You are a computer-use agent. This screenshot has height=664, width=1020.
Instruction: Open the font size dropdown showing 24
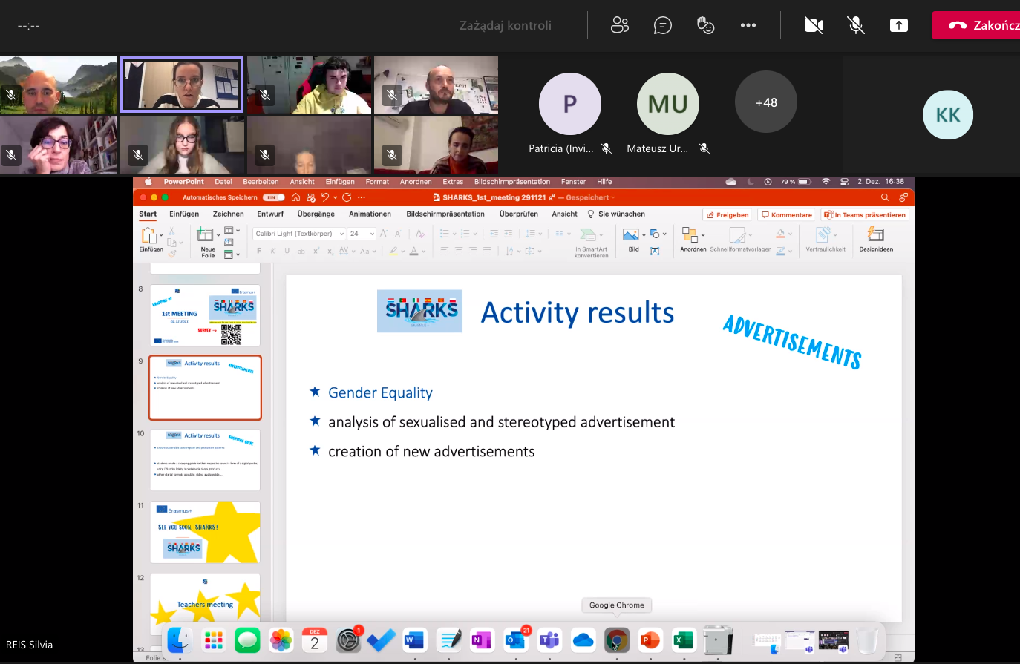(372, 234)
